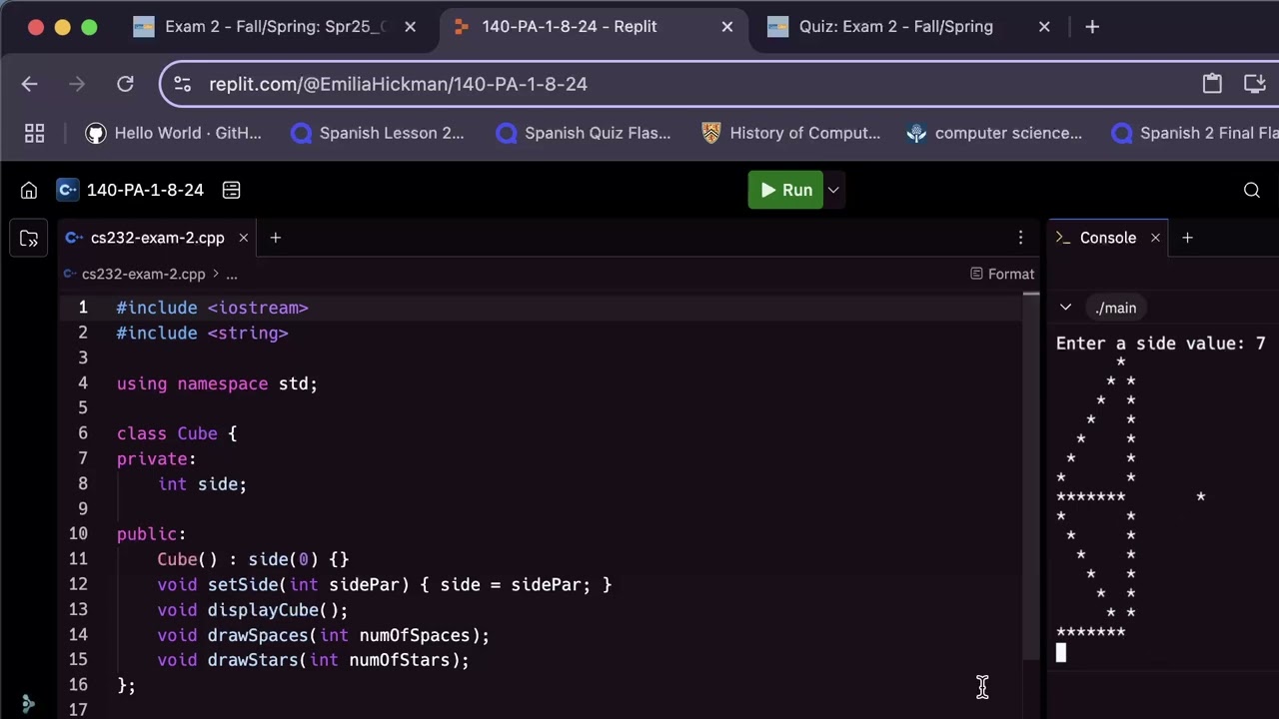
Task: Open the 140-PA-1-8-24 project name menu
Action: (145, 190)
